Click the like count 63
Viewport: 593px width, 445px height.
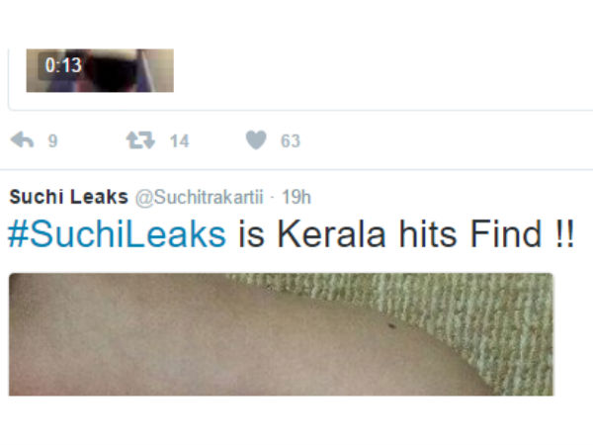coord(290,141)
